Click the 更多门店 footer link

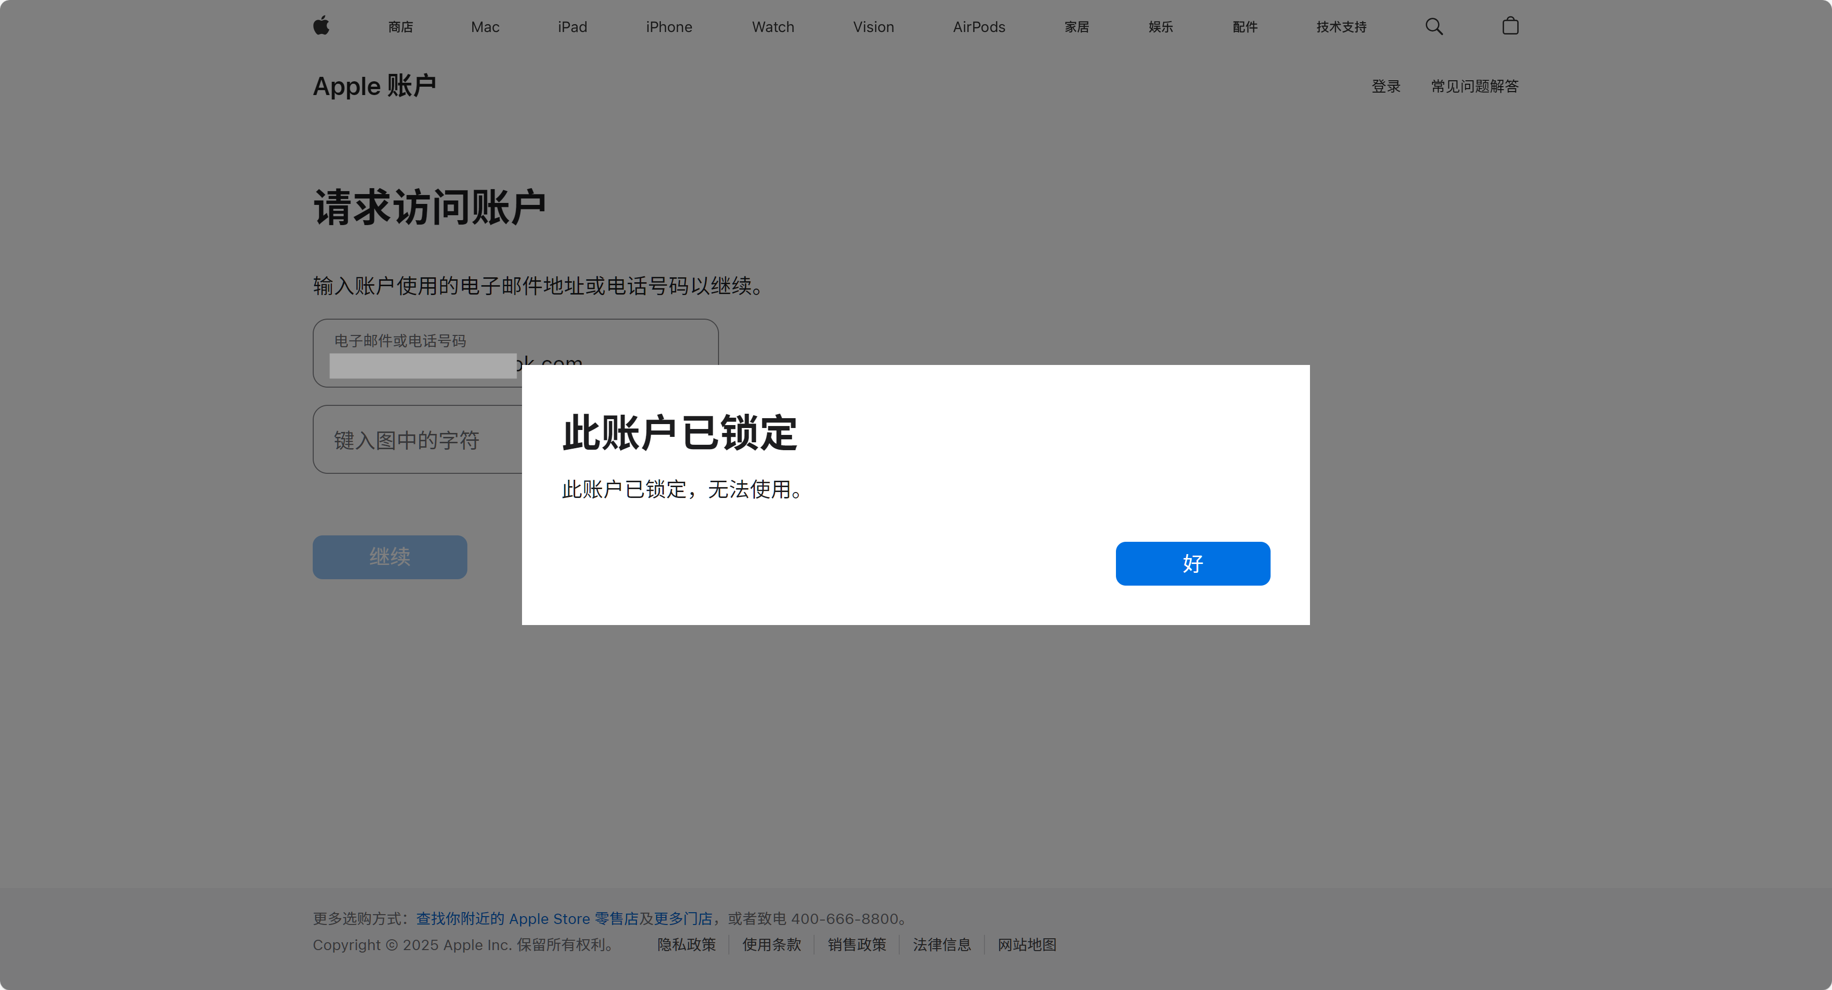tap(683, 918)
